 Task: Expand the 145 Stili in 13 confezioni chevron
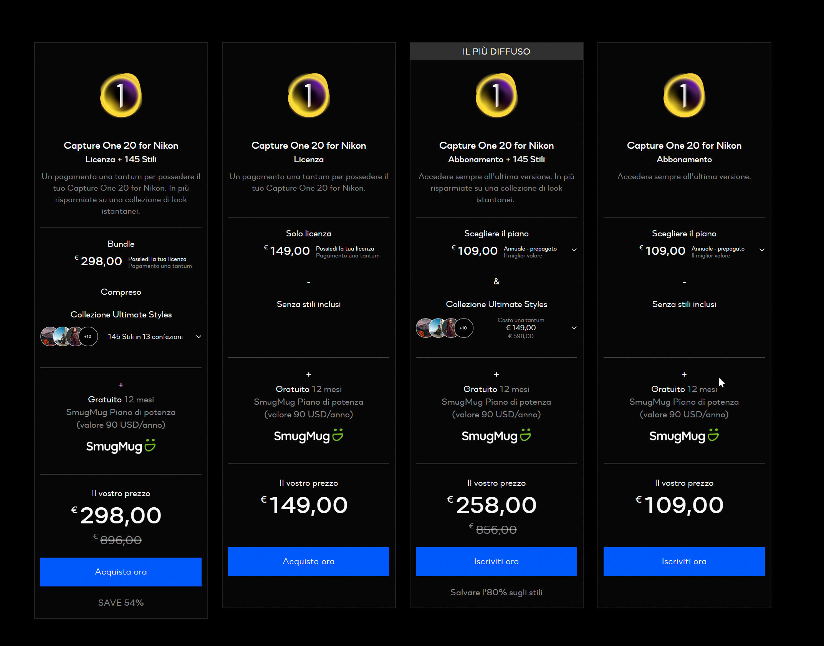click(199, 337)
